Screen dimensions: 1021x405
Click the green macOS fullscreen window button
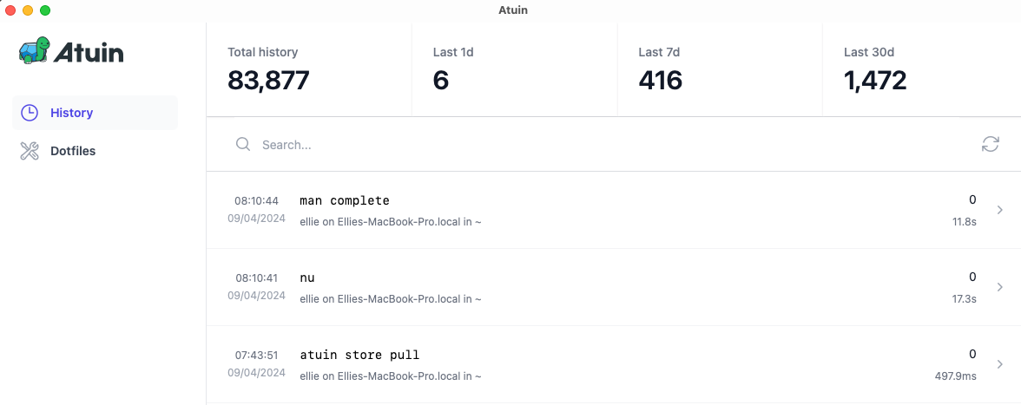pos(45,10)
